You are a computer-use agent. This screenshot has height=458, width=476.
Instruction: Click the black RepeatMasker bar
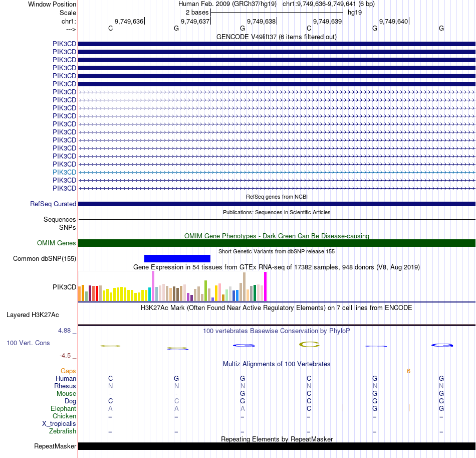277,446
